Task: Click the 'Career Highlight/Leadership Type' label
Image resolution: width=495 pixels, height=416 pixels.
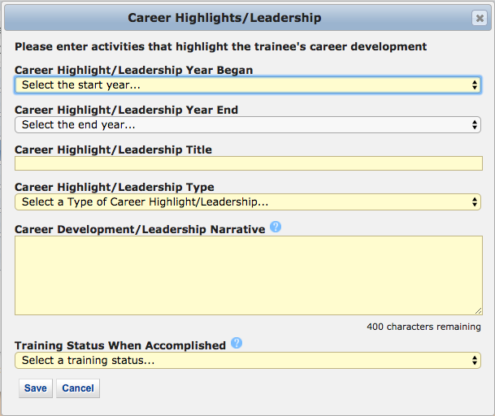Action: [x=115, y=187]
